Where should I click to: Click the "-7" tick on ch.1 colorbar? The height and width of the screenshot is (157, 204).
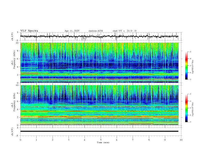coord(190,80)
